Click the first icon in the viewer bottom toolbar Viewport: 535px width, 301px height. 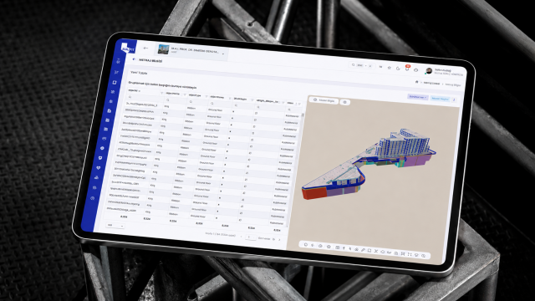click(x=306, y=245)
